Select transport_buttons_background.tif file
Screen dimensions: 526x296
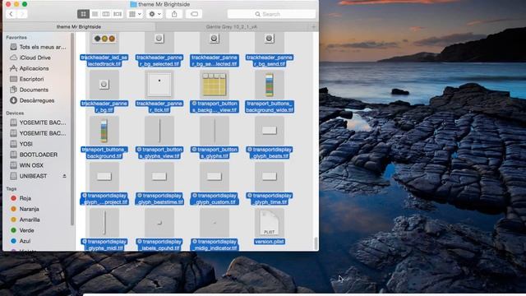[x=104, y=137]
